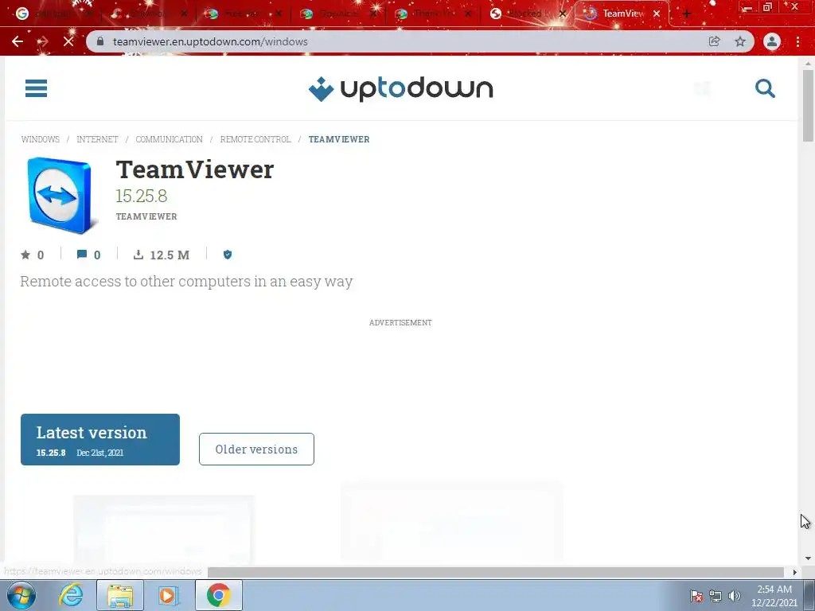Open the Internet breadcrumb link
Viewport: 815px width, 611px height.
click(97, 139)
